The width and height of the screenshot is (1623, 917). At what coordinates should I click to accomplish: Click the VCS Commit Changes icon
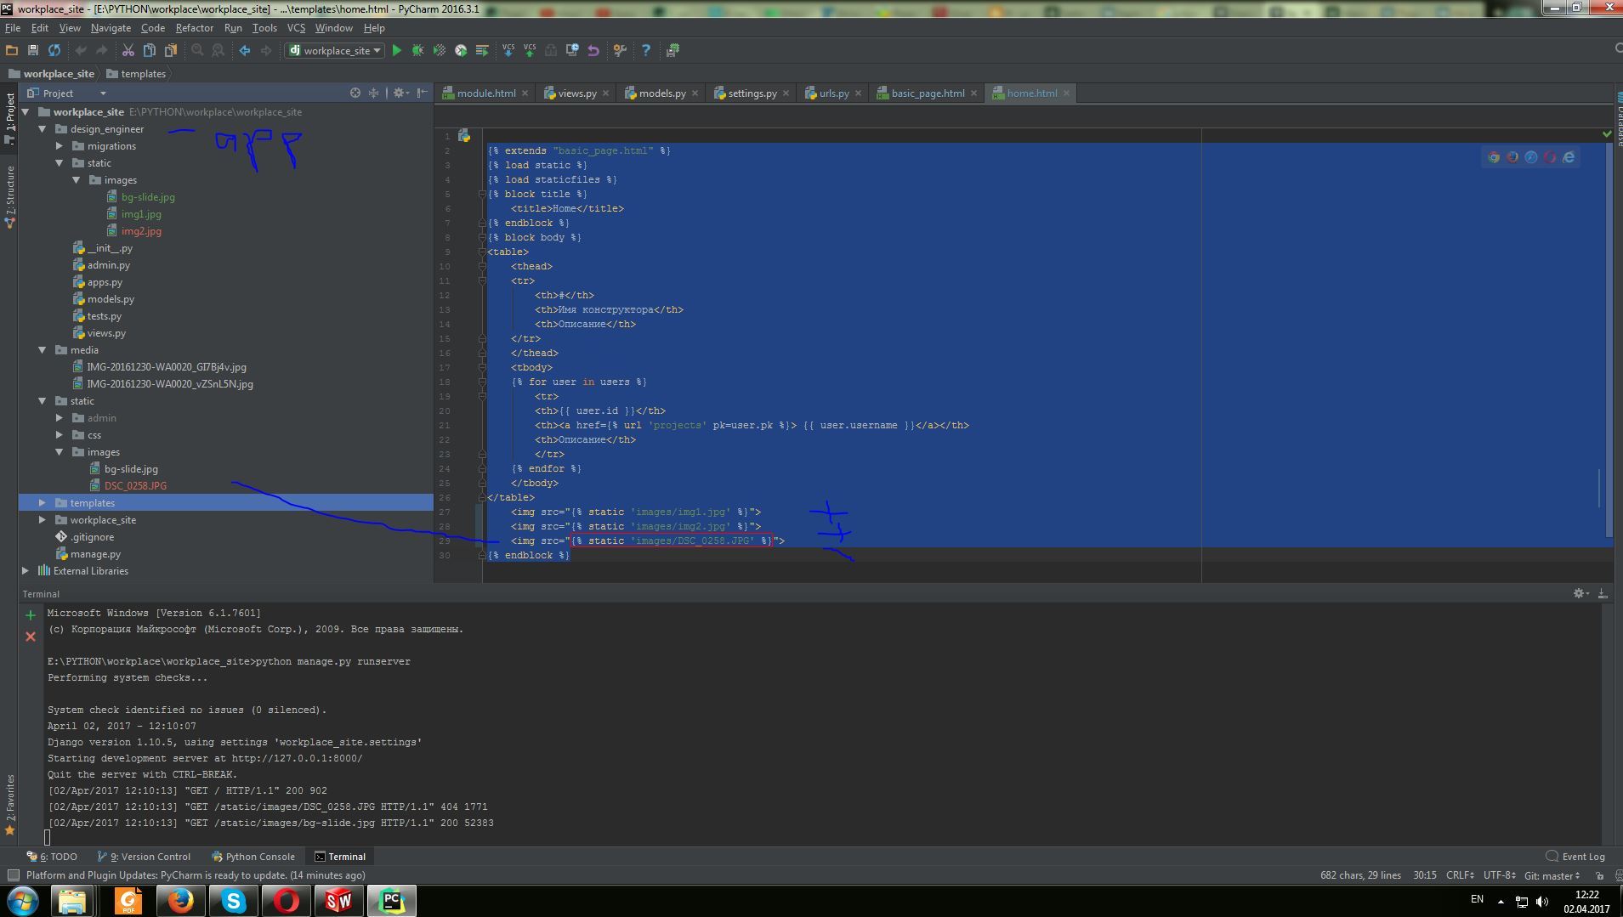click(x=530, y=50)
